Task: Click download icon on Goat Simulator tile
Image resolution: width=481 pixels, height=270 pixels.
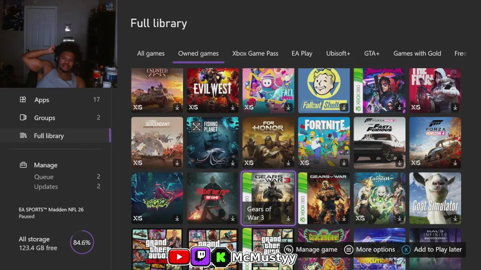Action: tap(455, 218)
